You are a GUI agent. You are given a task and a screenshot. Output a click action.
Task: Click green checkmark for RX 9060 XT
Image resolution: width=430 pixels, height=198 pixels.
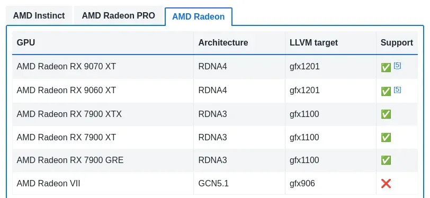point(386,91)
